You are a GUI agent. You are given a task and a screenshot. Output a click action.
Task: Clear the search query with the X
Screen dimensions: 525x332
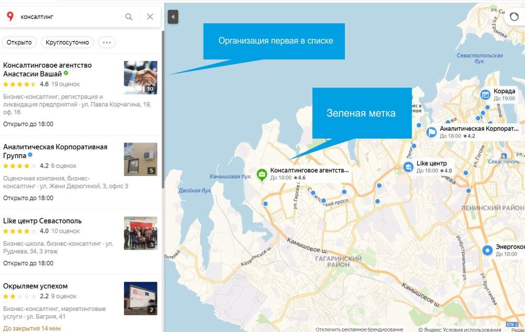[x=150, y=17]
